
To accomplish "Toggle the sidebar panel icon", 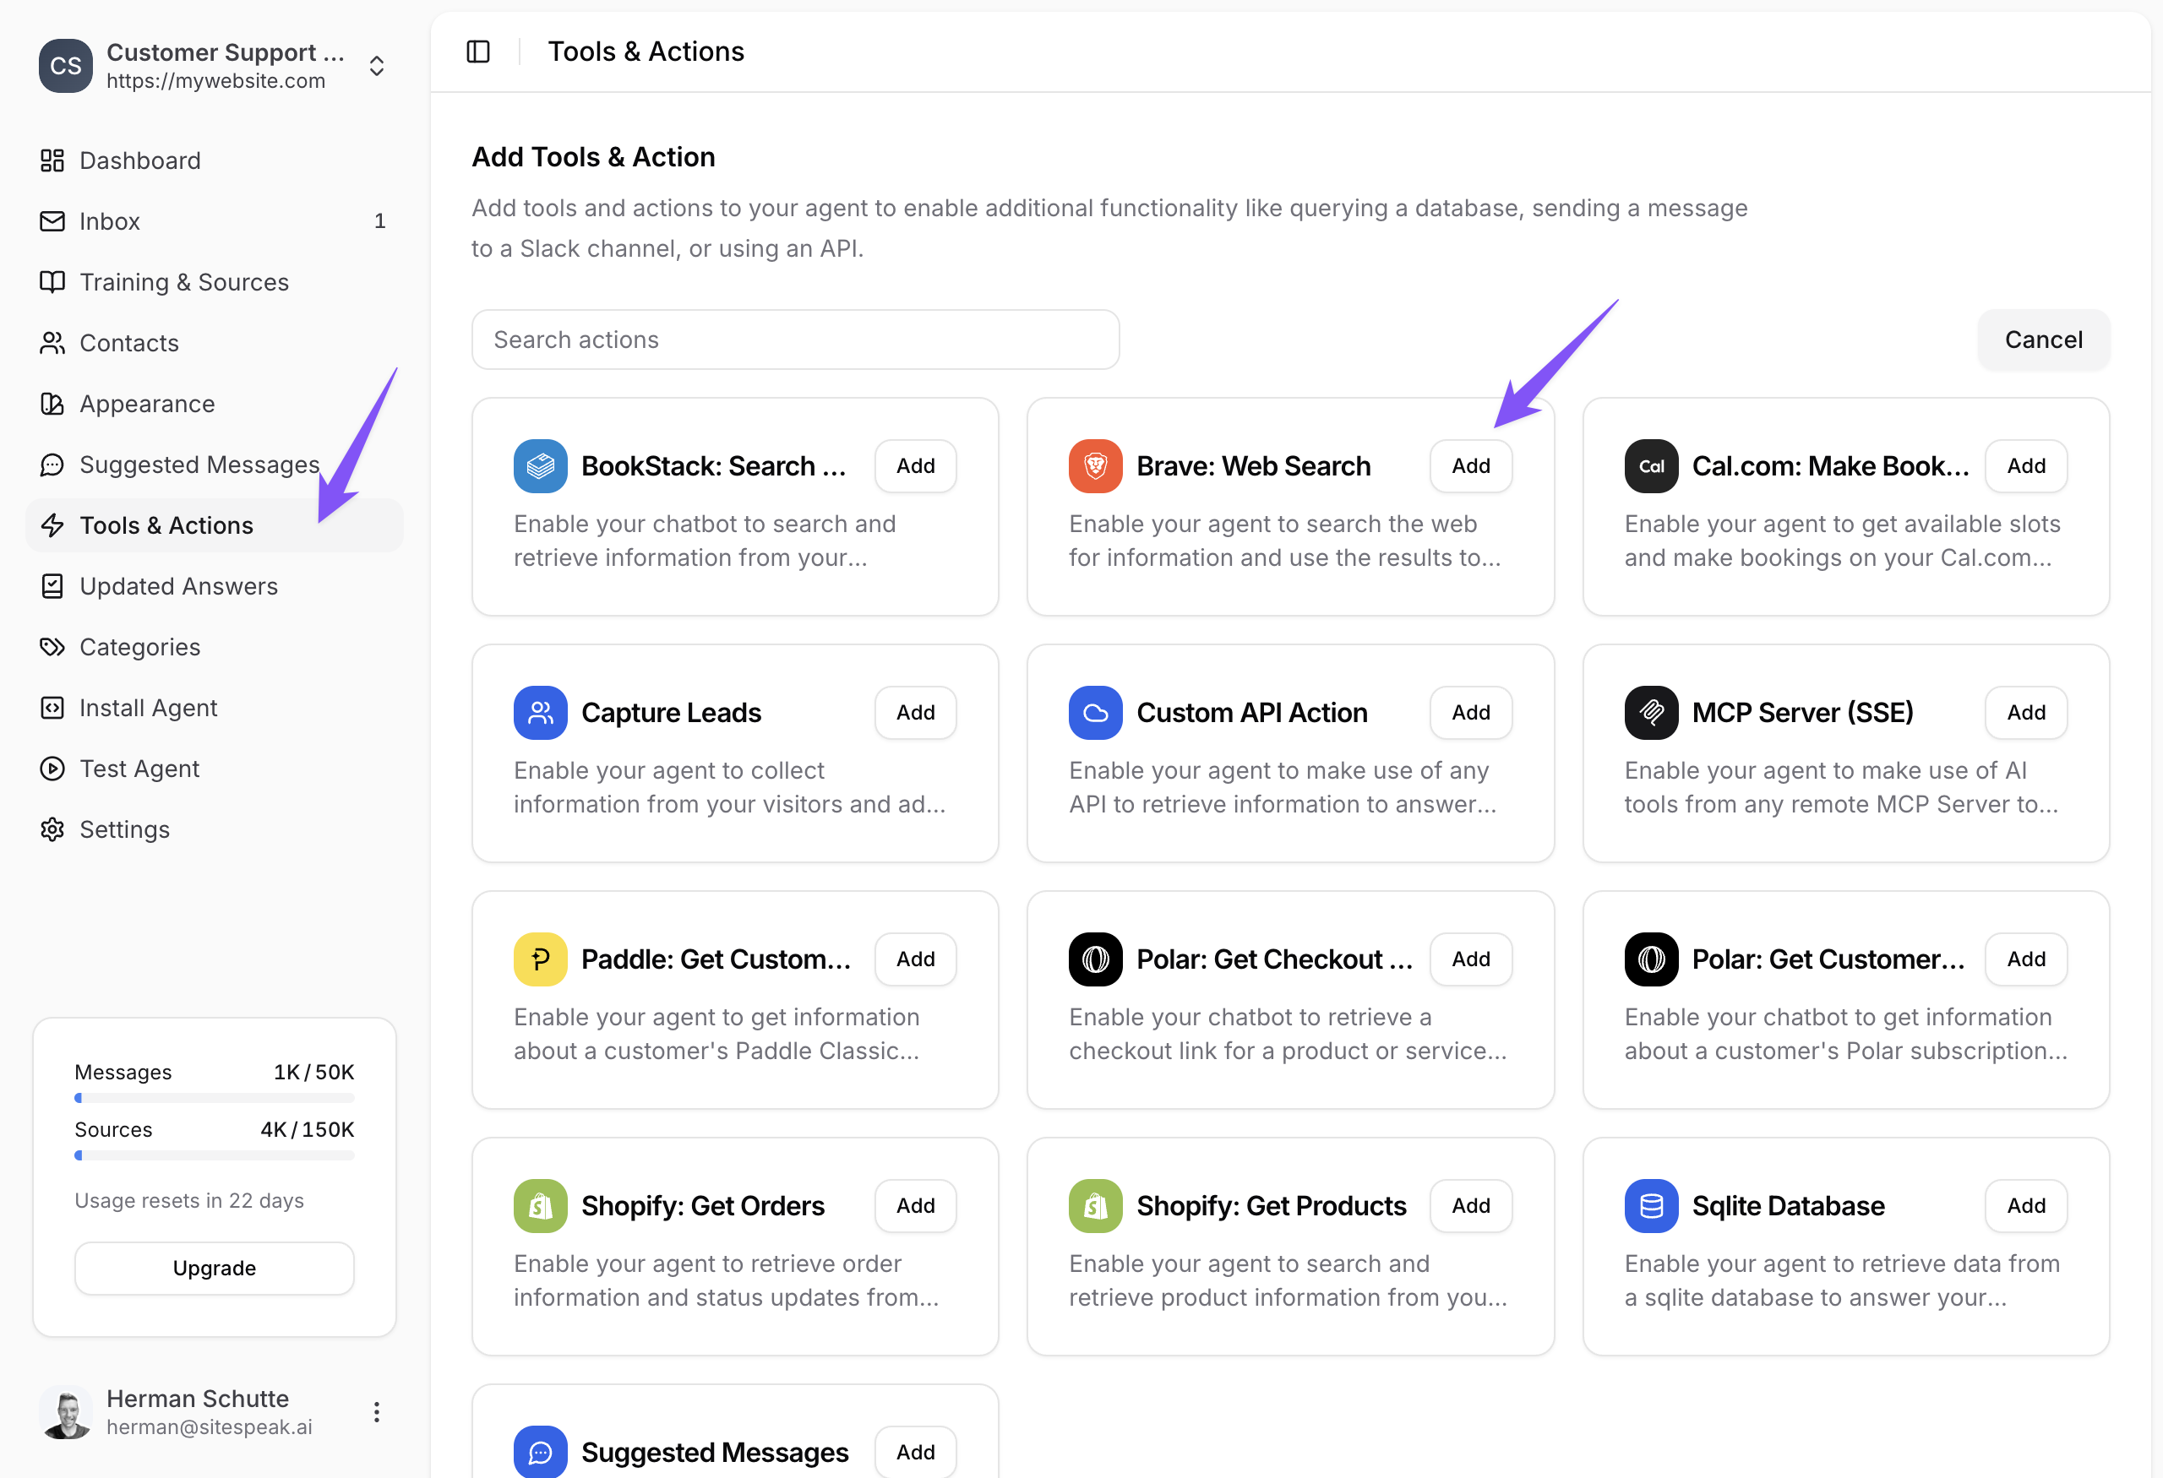I will pyautogui.click(x=477, y=52).
